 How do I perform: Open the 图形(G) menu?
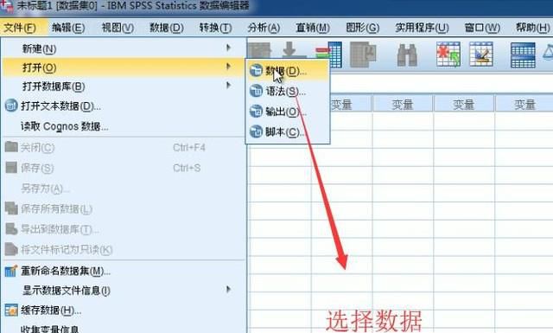pos(363,28)
